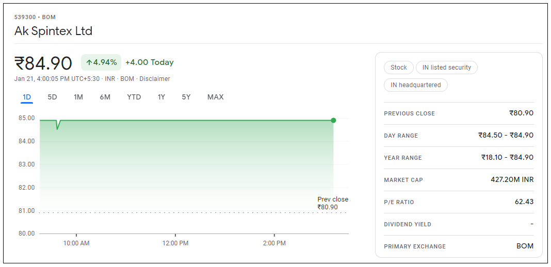Switch to the 5D chart range

52,97
